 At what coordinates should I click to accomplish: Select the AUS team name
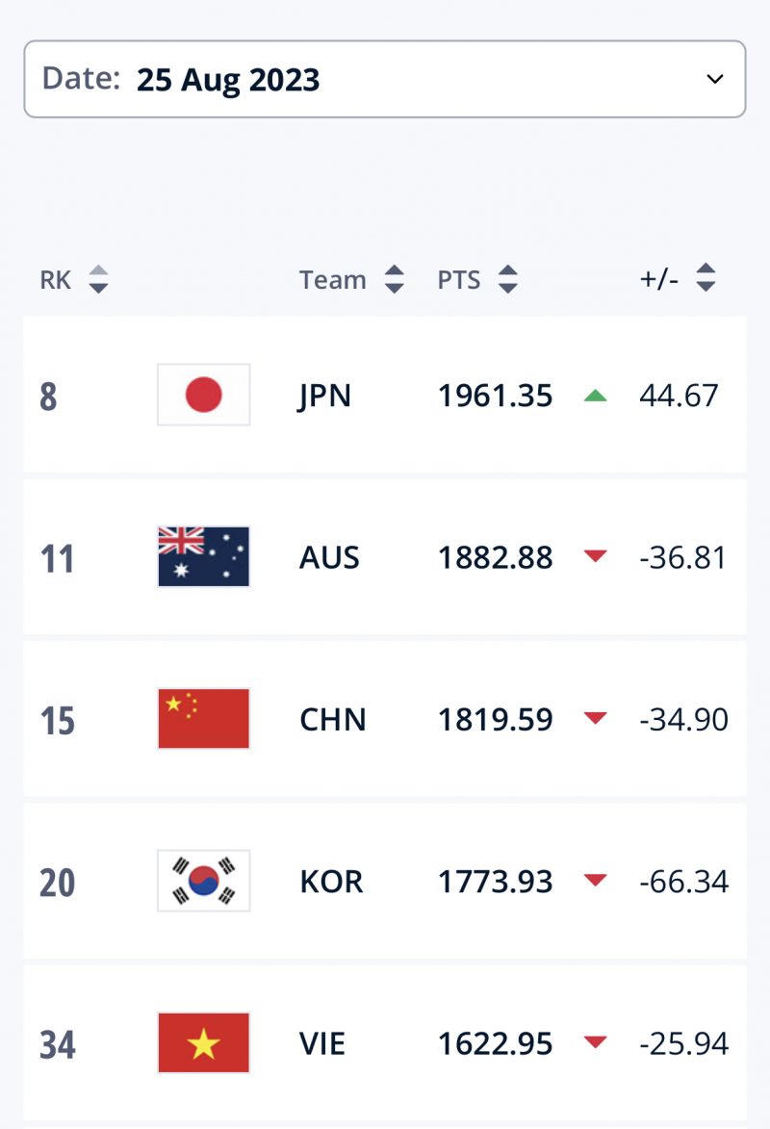click(x=329, y=557)
